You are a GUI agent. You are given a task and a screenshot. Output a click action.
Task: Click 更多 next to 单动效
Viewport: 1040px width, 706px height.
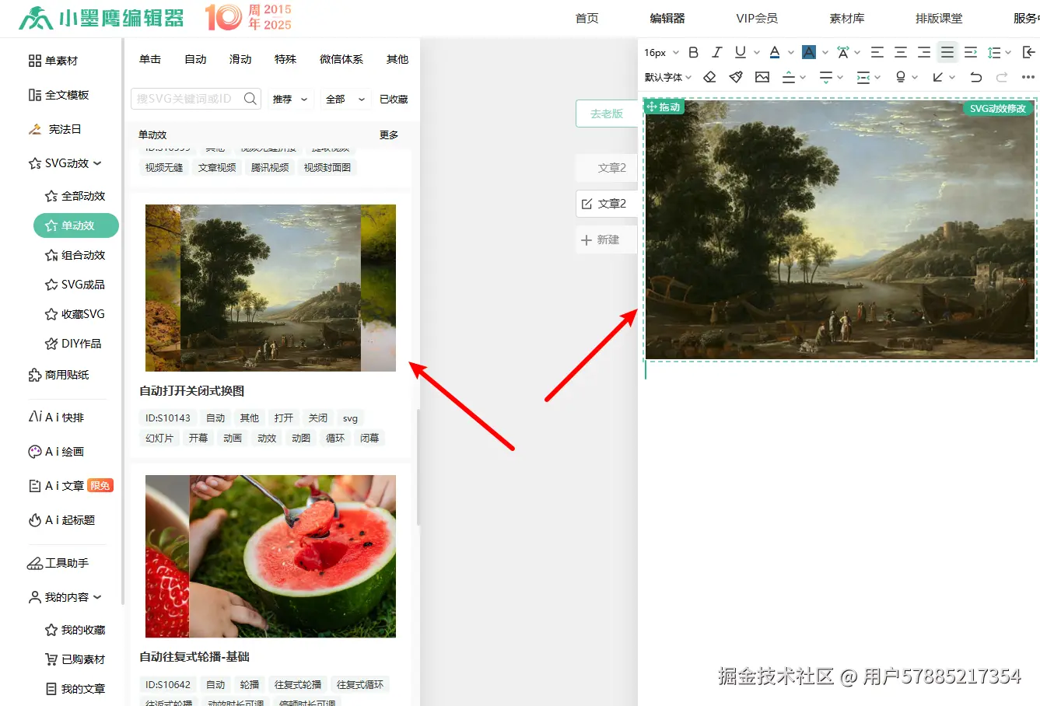pyautogui.click(x=389, y=135)
